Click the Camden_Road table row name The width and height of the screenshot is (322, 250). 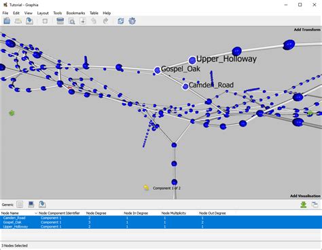[x=14, y=218]
